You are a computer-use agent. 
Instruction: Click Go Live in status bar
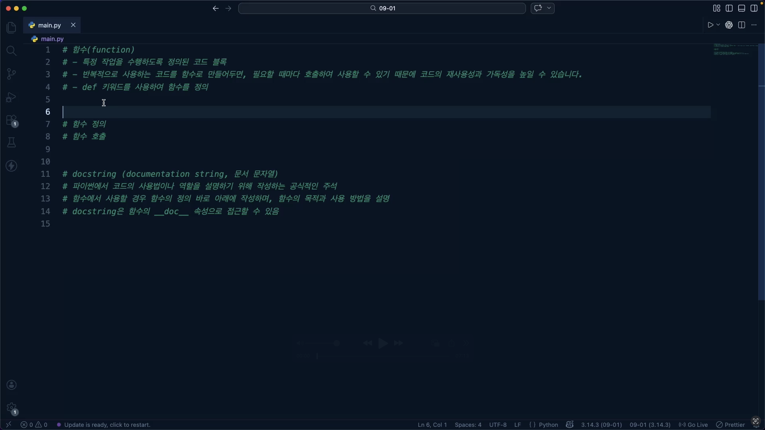pyautogui.click(x=693, y=425)
